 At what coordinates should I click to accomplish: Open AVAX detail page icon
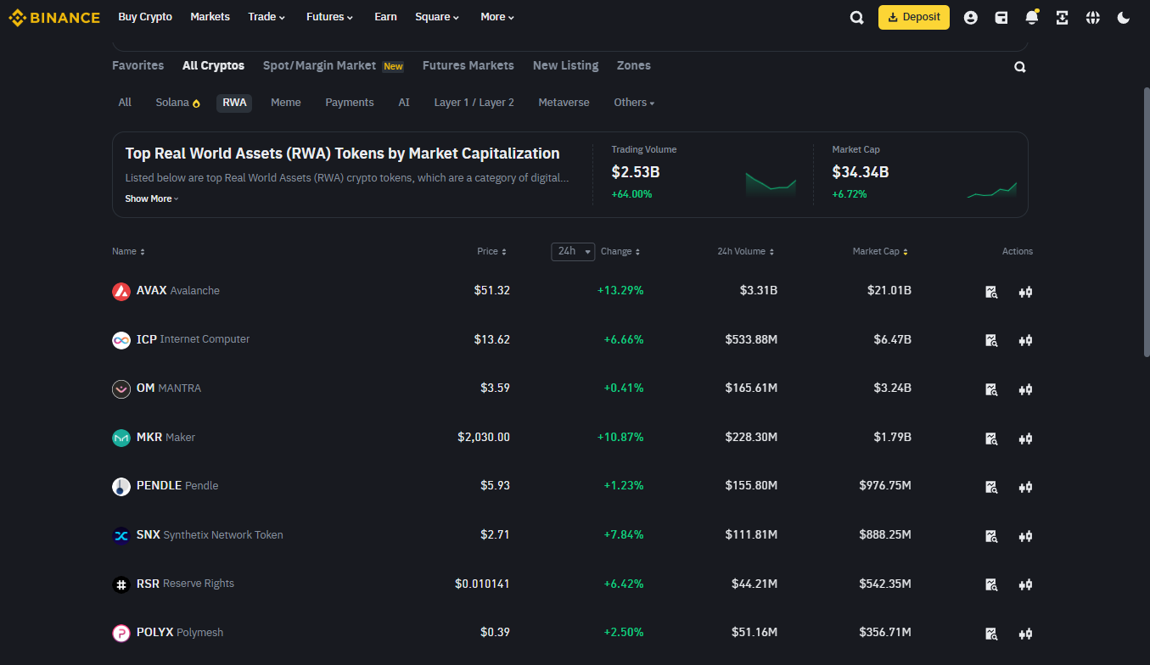991,292
